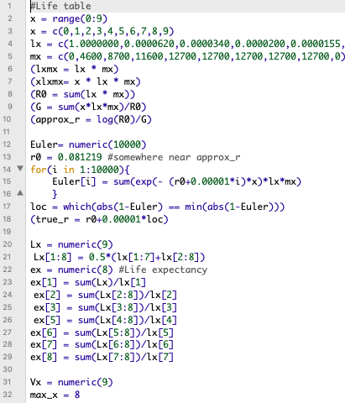Click the approx_r log(R0)/G line
The width and height of the screenshot is (345, 403).
(x=91, y=119)
